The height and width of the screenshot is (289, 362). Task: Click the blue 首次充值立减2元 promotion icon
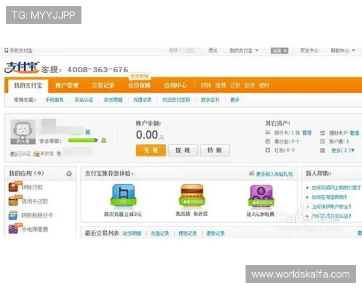[123, 195]
